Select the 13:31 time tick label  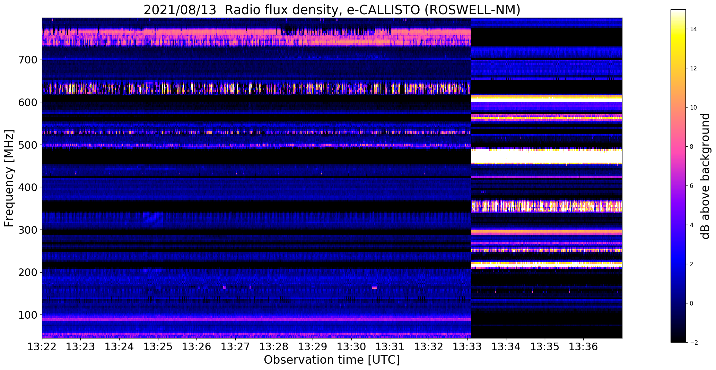390,346
